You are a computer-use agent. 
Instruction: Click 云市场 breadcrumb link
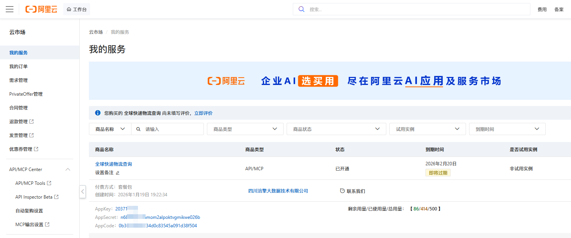pyautogui.click(x=96, y=32)
